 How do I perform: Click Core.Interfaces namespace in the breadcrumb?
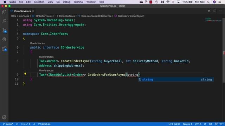(x=67, y=16)
